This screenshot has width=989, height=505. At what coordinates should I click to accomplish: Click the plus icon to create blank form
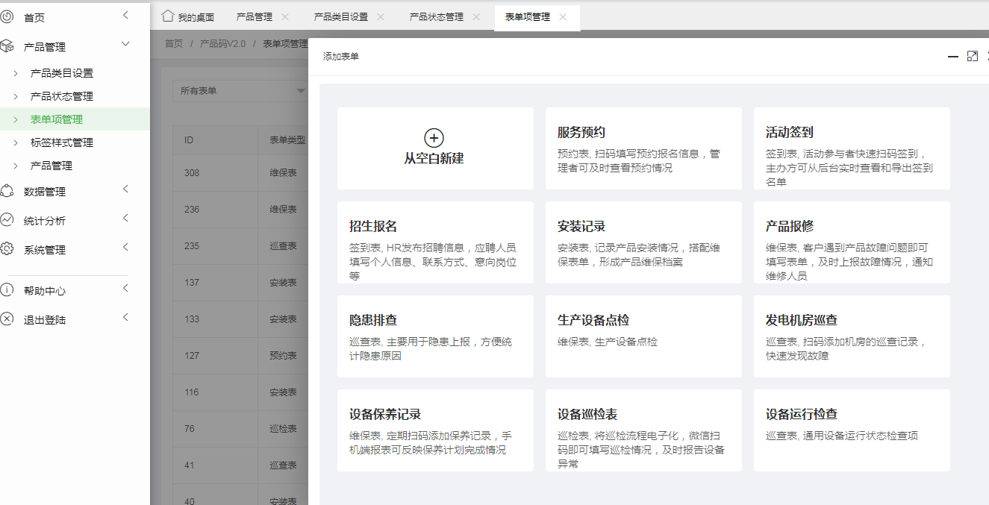[x=434, y=138]
